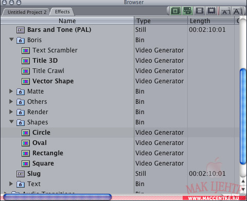Expand the Render bin
The image size is (247, 201).
coord(11,112)
